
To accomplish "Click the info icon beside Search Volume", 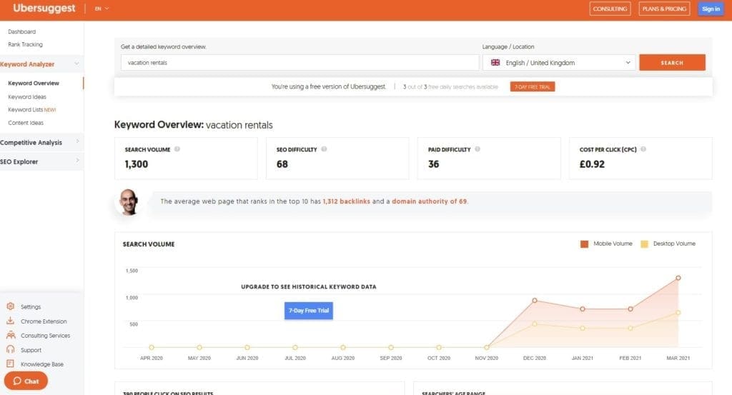I will click(177, 149).
